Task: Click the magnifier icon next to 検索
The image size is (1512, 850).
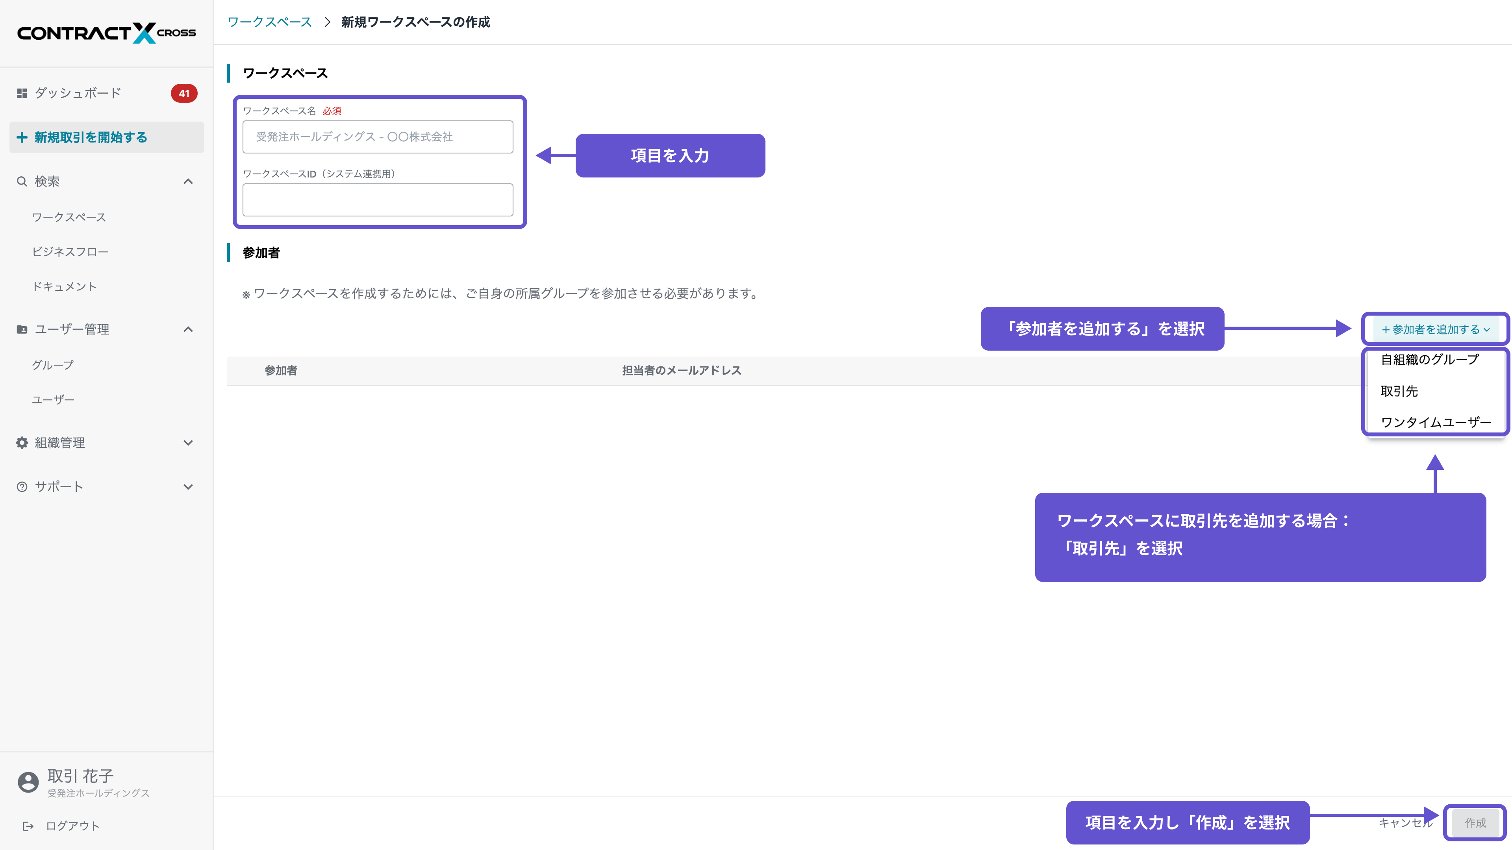Action: pos(22,181)
